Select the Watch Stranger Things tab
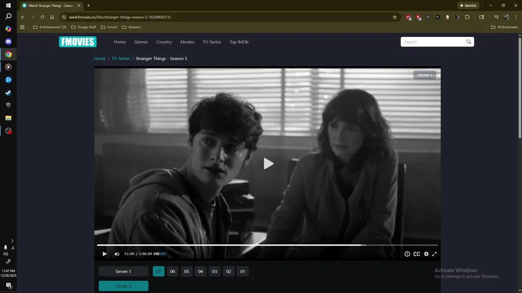This screenshot has width=522, height=293. [51, 6]
